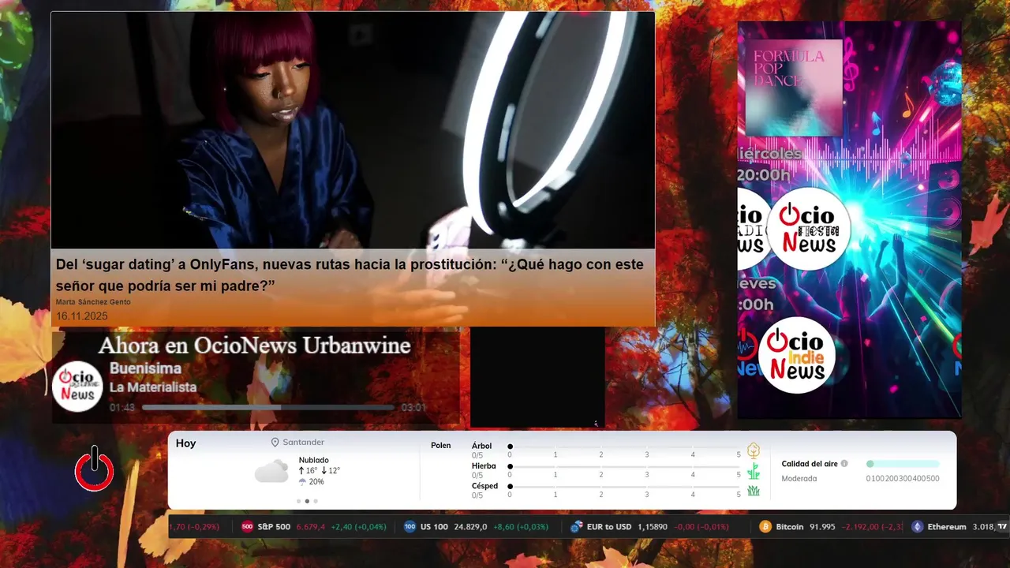Click the rain umbrella icon next to 20%
Viewport: 1010px width, 568px height.
coord(302,482)
